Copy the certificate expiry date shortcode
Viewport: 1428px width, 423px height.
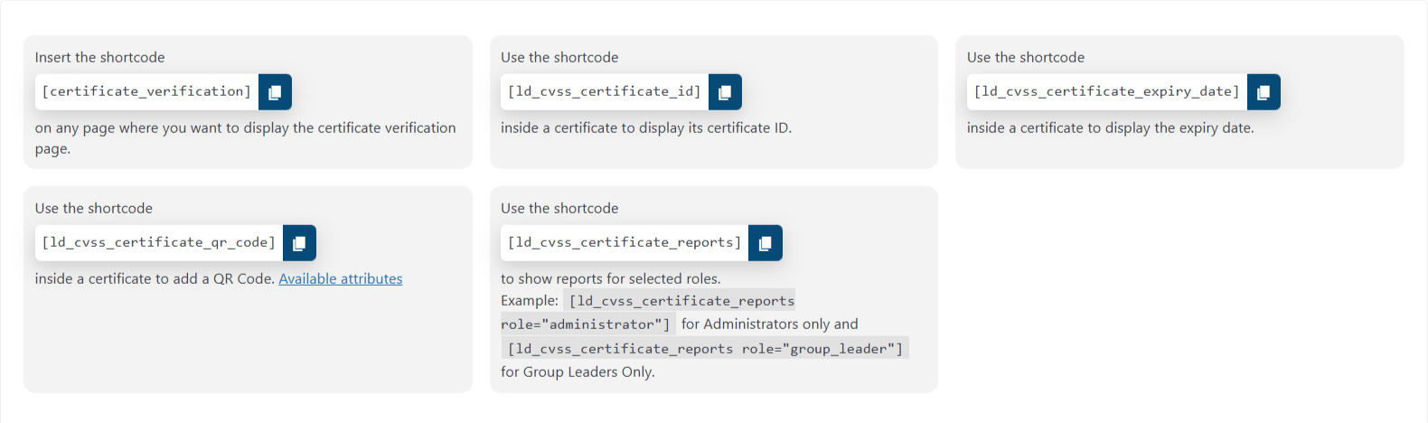1264,92
